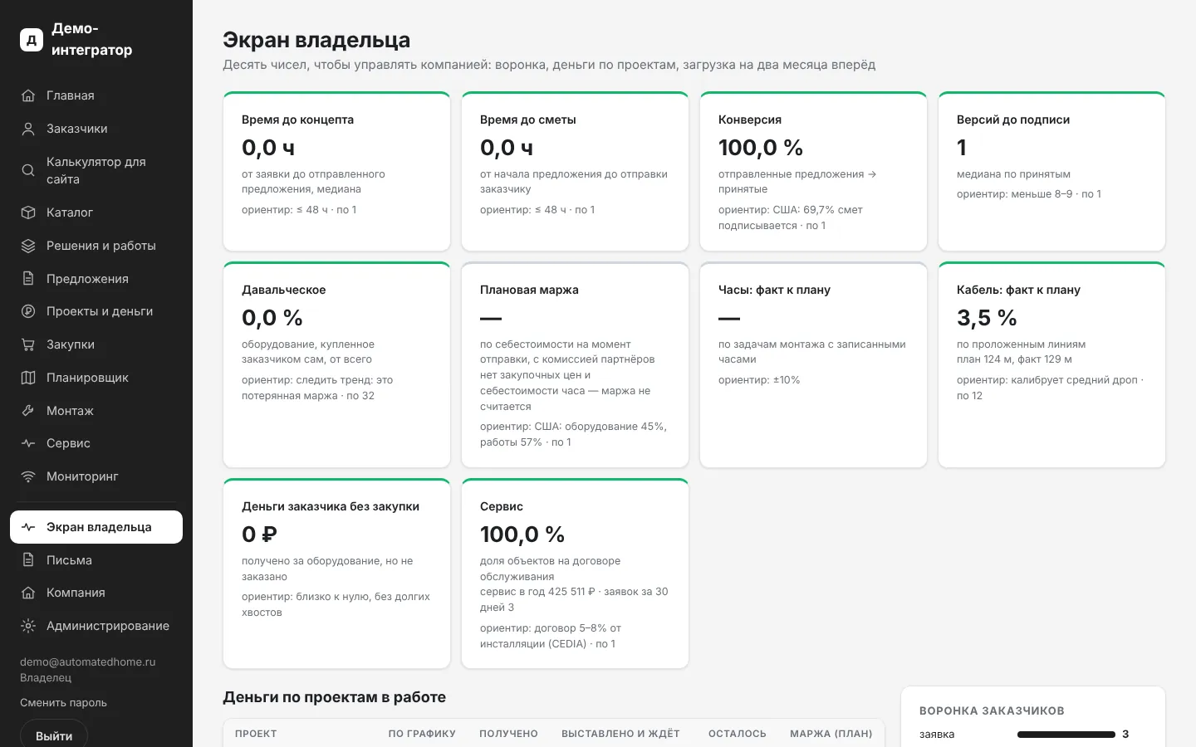The image size is (1196, 747).
Task: Click the Конверсия 100,0 % card
Action: pyautogui.click(x=813, y=171)
